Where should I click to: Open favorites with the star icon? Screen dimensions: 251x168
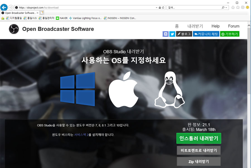tap(238, 7)
